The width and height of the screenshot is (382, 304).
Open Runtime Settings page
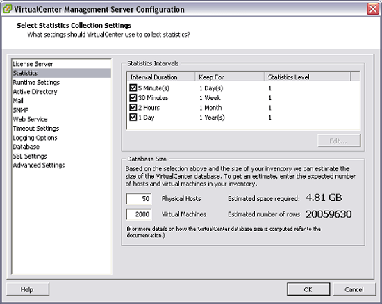[x=61, y=82]
